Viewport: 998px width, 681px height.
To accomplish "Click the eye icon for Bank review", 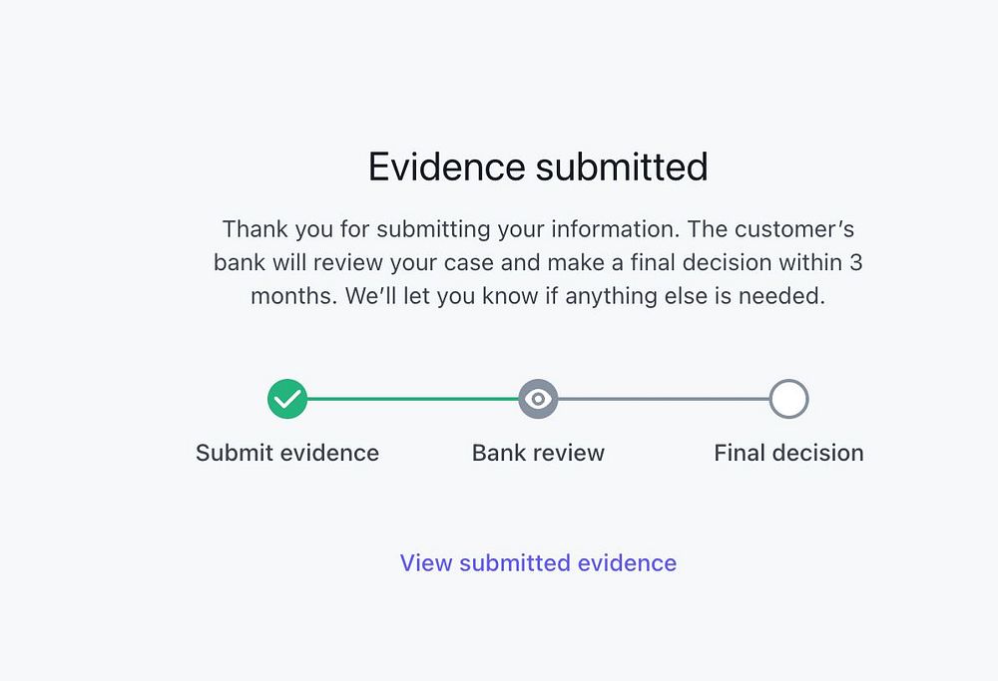I will coord(538,399).
